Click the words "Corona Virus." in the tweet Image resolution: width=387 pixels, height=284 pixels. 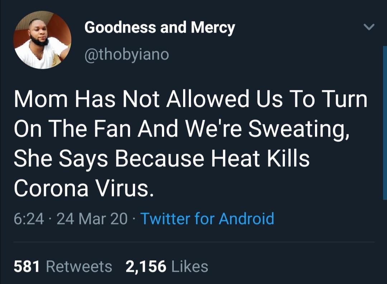click(x=84, y=188)
